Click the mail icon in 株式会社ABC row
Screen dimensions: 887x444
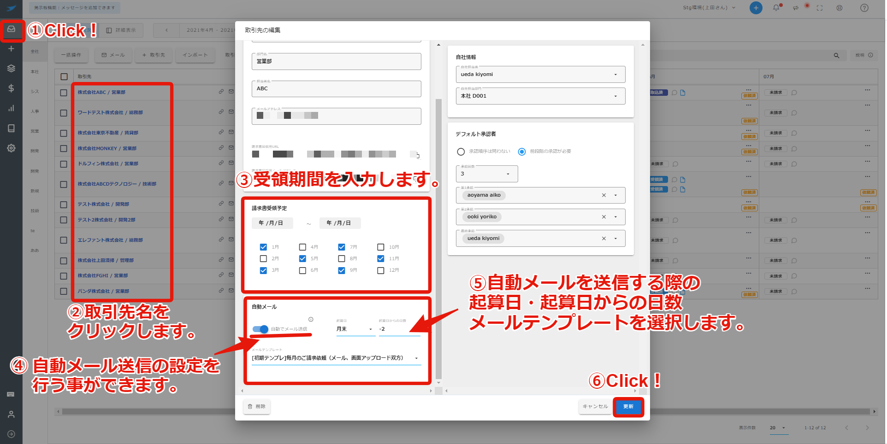231,92
